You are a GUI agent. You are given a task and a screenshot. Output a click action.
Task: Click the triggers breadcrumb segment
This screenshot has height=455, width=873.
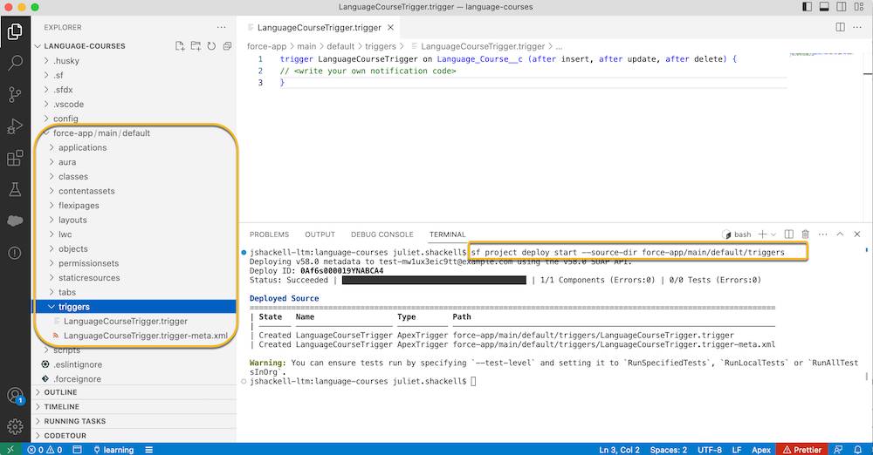(381, 46)
